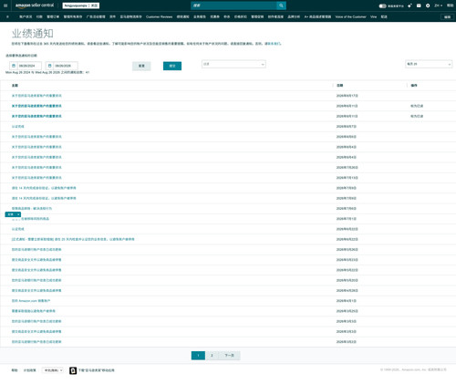Open the Customer Reviews menu
Image resolution: width=456 pixels, height=384 pixels.
click(x=159, y=16)
